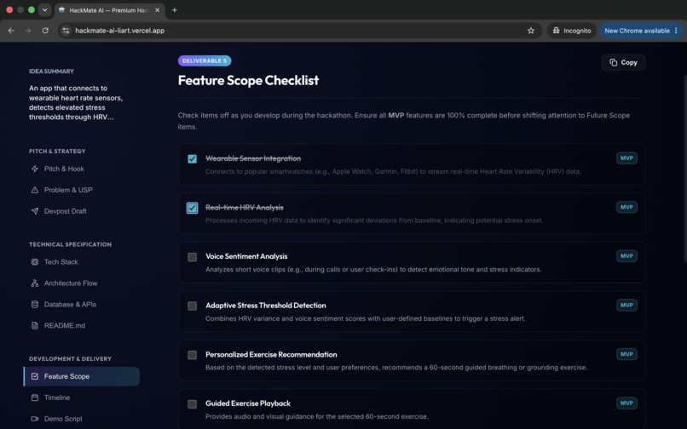Click the Guided Exercise Playback title
The image size is (687, 429).
click(x=248, y=403)
